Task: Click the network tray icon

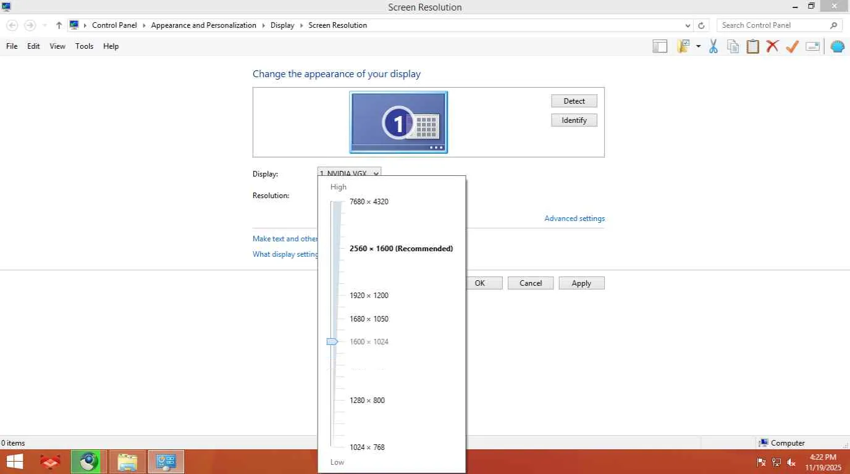Action: (x=776, y=462)
